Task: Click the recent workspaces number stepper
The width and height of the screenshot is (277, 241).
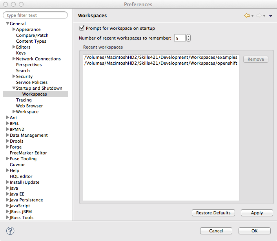Action: click(189, 38)
